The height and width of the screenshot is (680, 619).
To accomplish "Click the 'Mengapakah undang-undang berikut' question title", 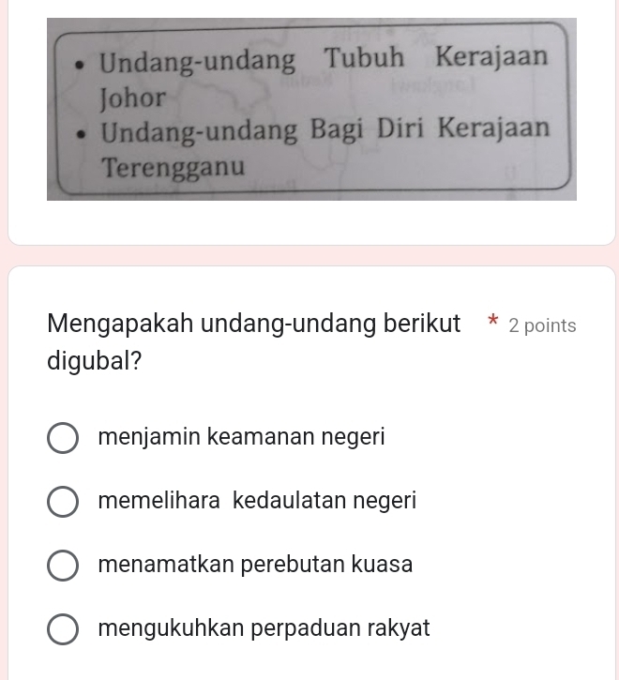I will click(254, 325).
